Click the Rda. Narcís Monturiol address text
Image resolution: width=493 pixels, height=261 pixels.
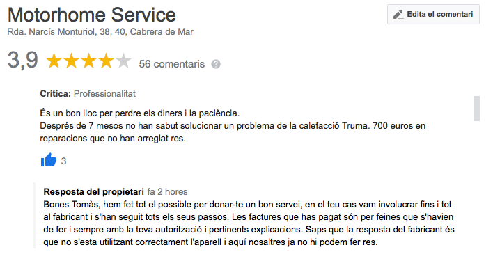click(x=100, y=32)
